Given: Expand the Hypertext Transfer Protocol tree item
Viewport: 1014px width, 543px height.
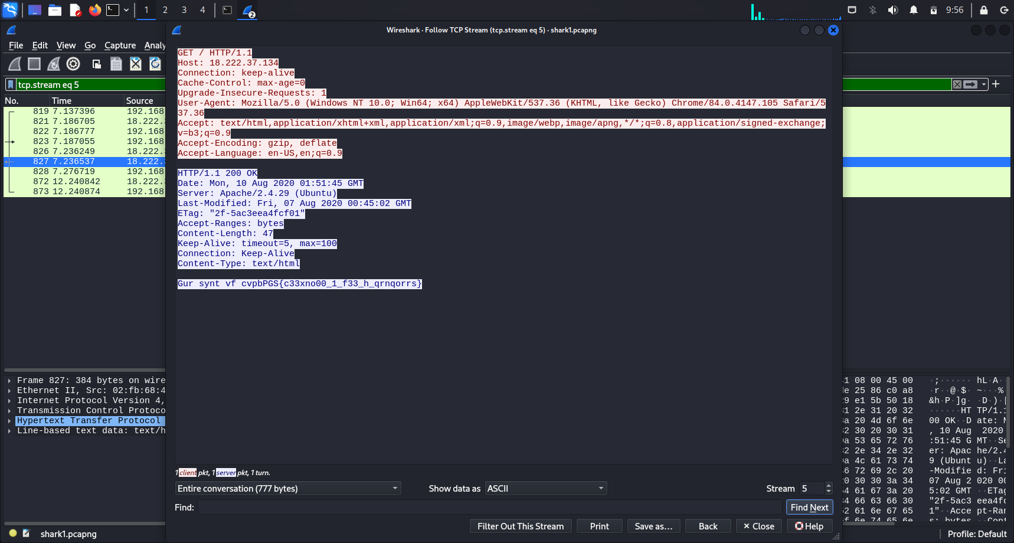Looking at the screenshot, I should pos(9,421).
